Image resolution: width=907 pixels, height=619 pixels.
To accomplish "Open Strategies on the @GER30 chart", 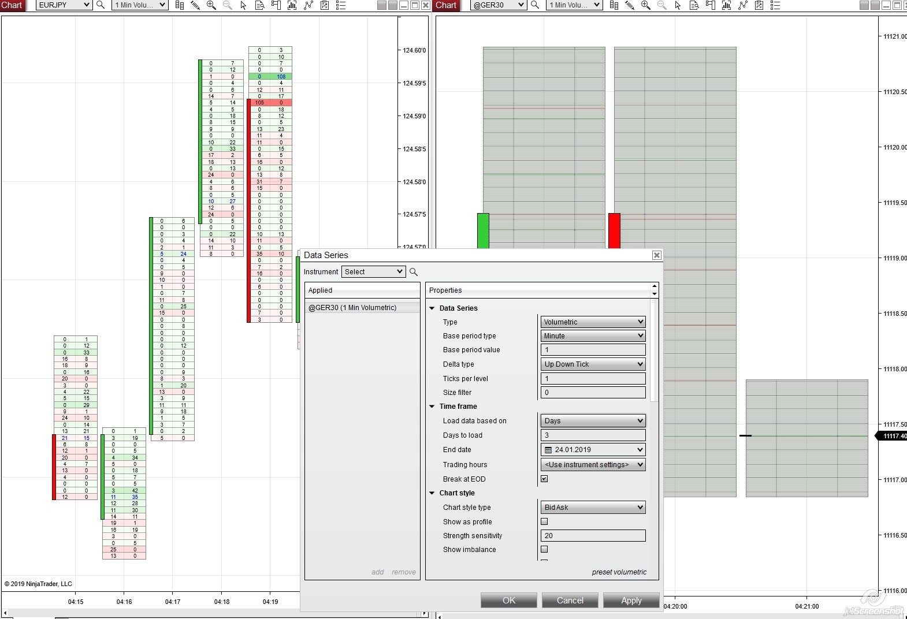I will [x=759, y=5].
